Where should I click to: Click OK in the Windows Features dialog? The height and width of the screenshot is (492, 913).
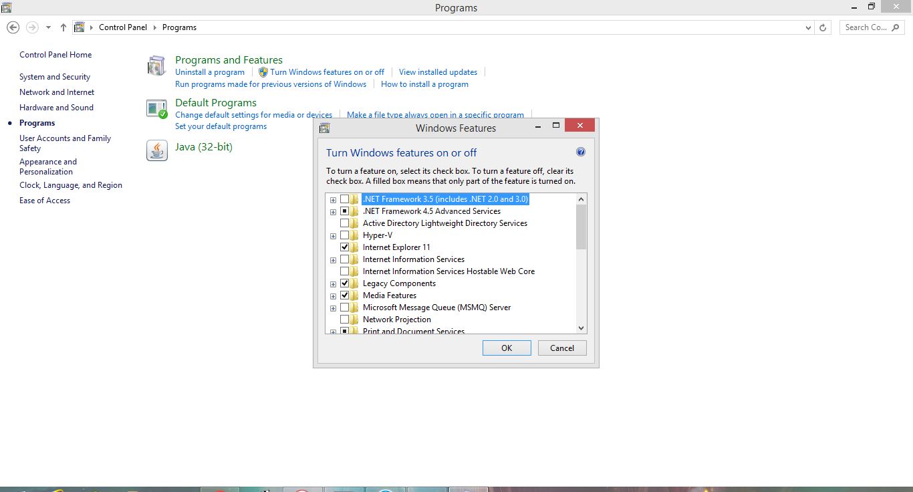pos(507,348)
